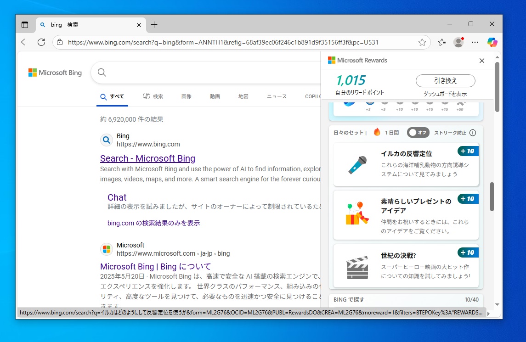Click the address bar URL
The image size is (526, 342).
223,42
